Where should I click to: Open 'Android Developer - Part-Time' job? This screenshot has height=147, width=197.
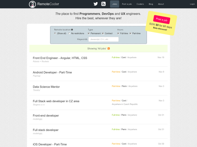tap(52, 72)
